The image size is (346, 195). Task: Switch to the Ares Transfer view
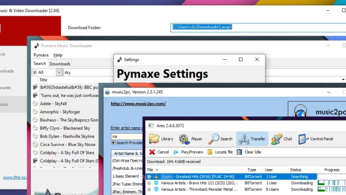tap(251, 139)
